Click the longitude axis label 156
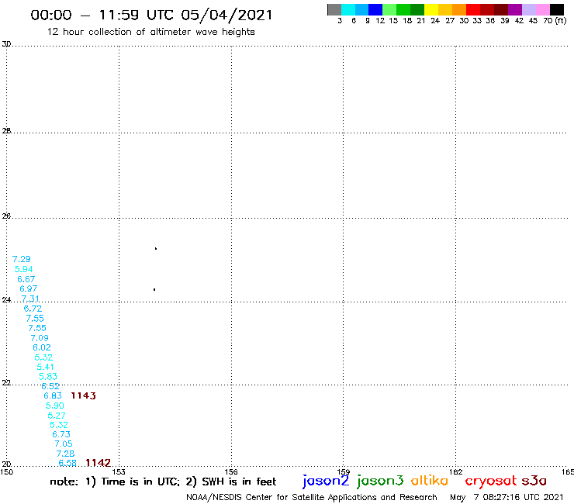This screenshot has width=574, height=504. pyautogui.click(x=231, y=471)
